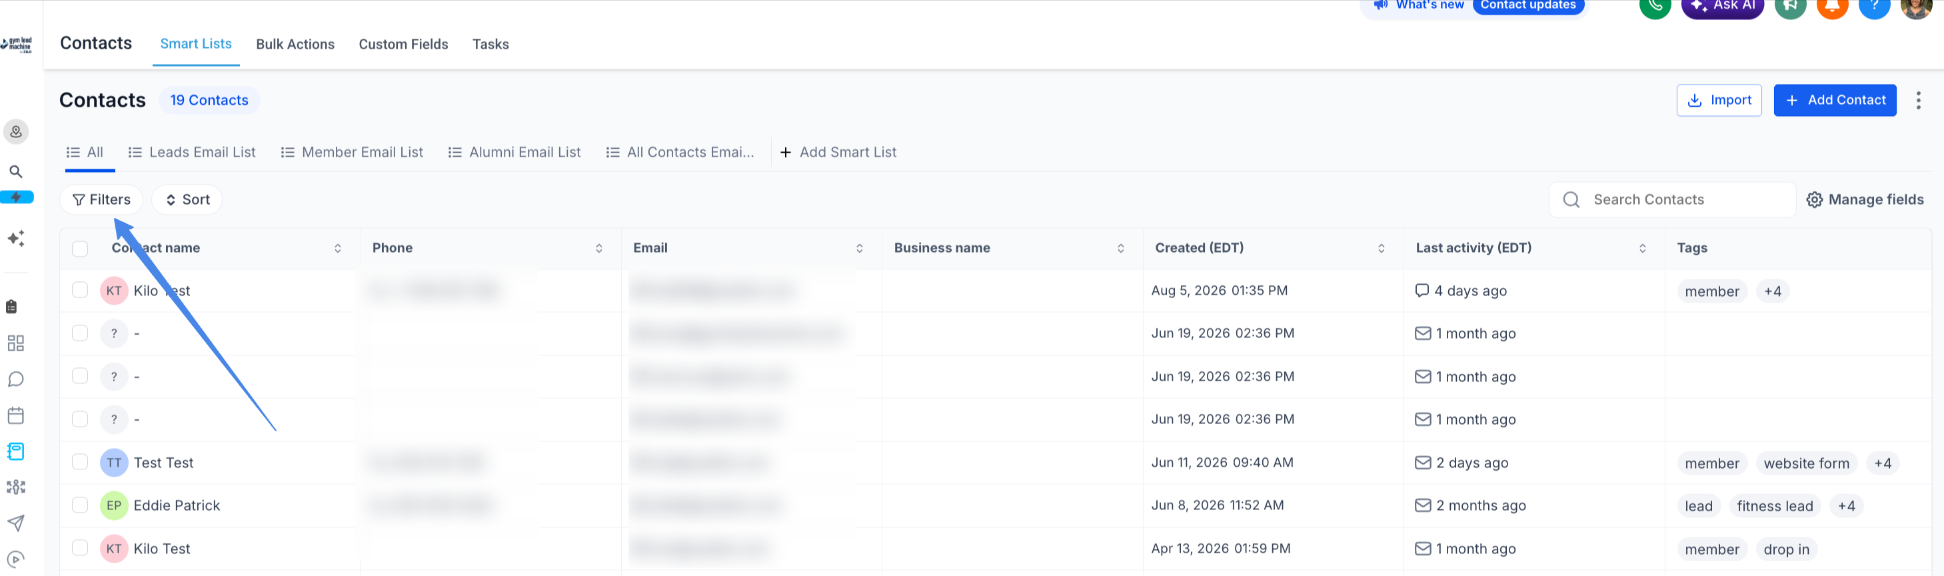1944x576 pixels.
Task: Click the Manage fields gear icon
Action: 1814,199
